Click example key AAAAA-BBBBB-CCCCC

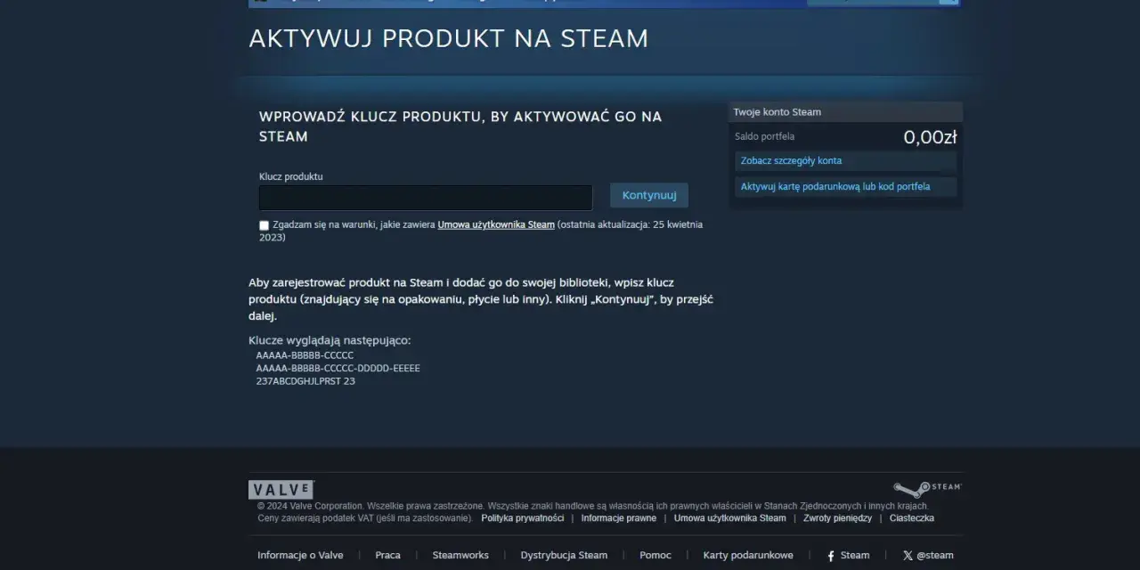point(305,355)
